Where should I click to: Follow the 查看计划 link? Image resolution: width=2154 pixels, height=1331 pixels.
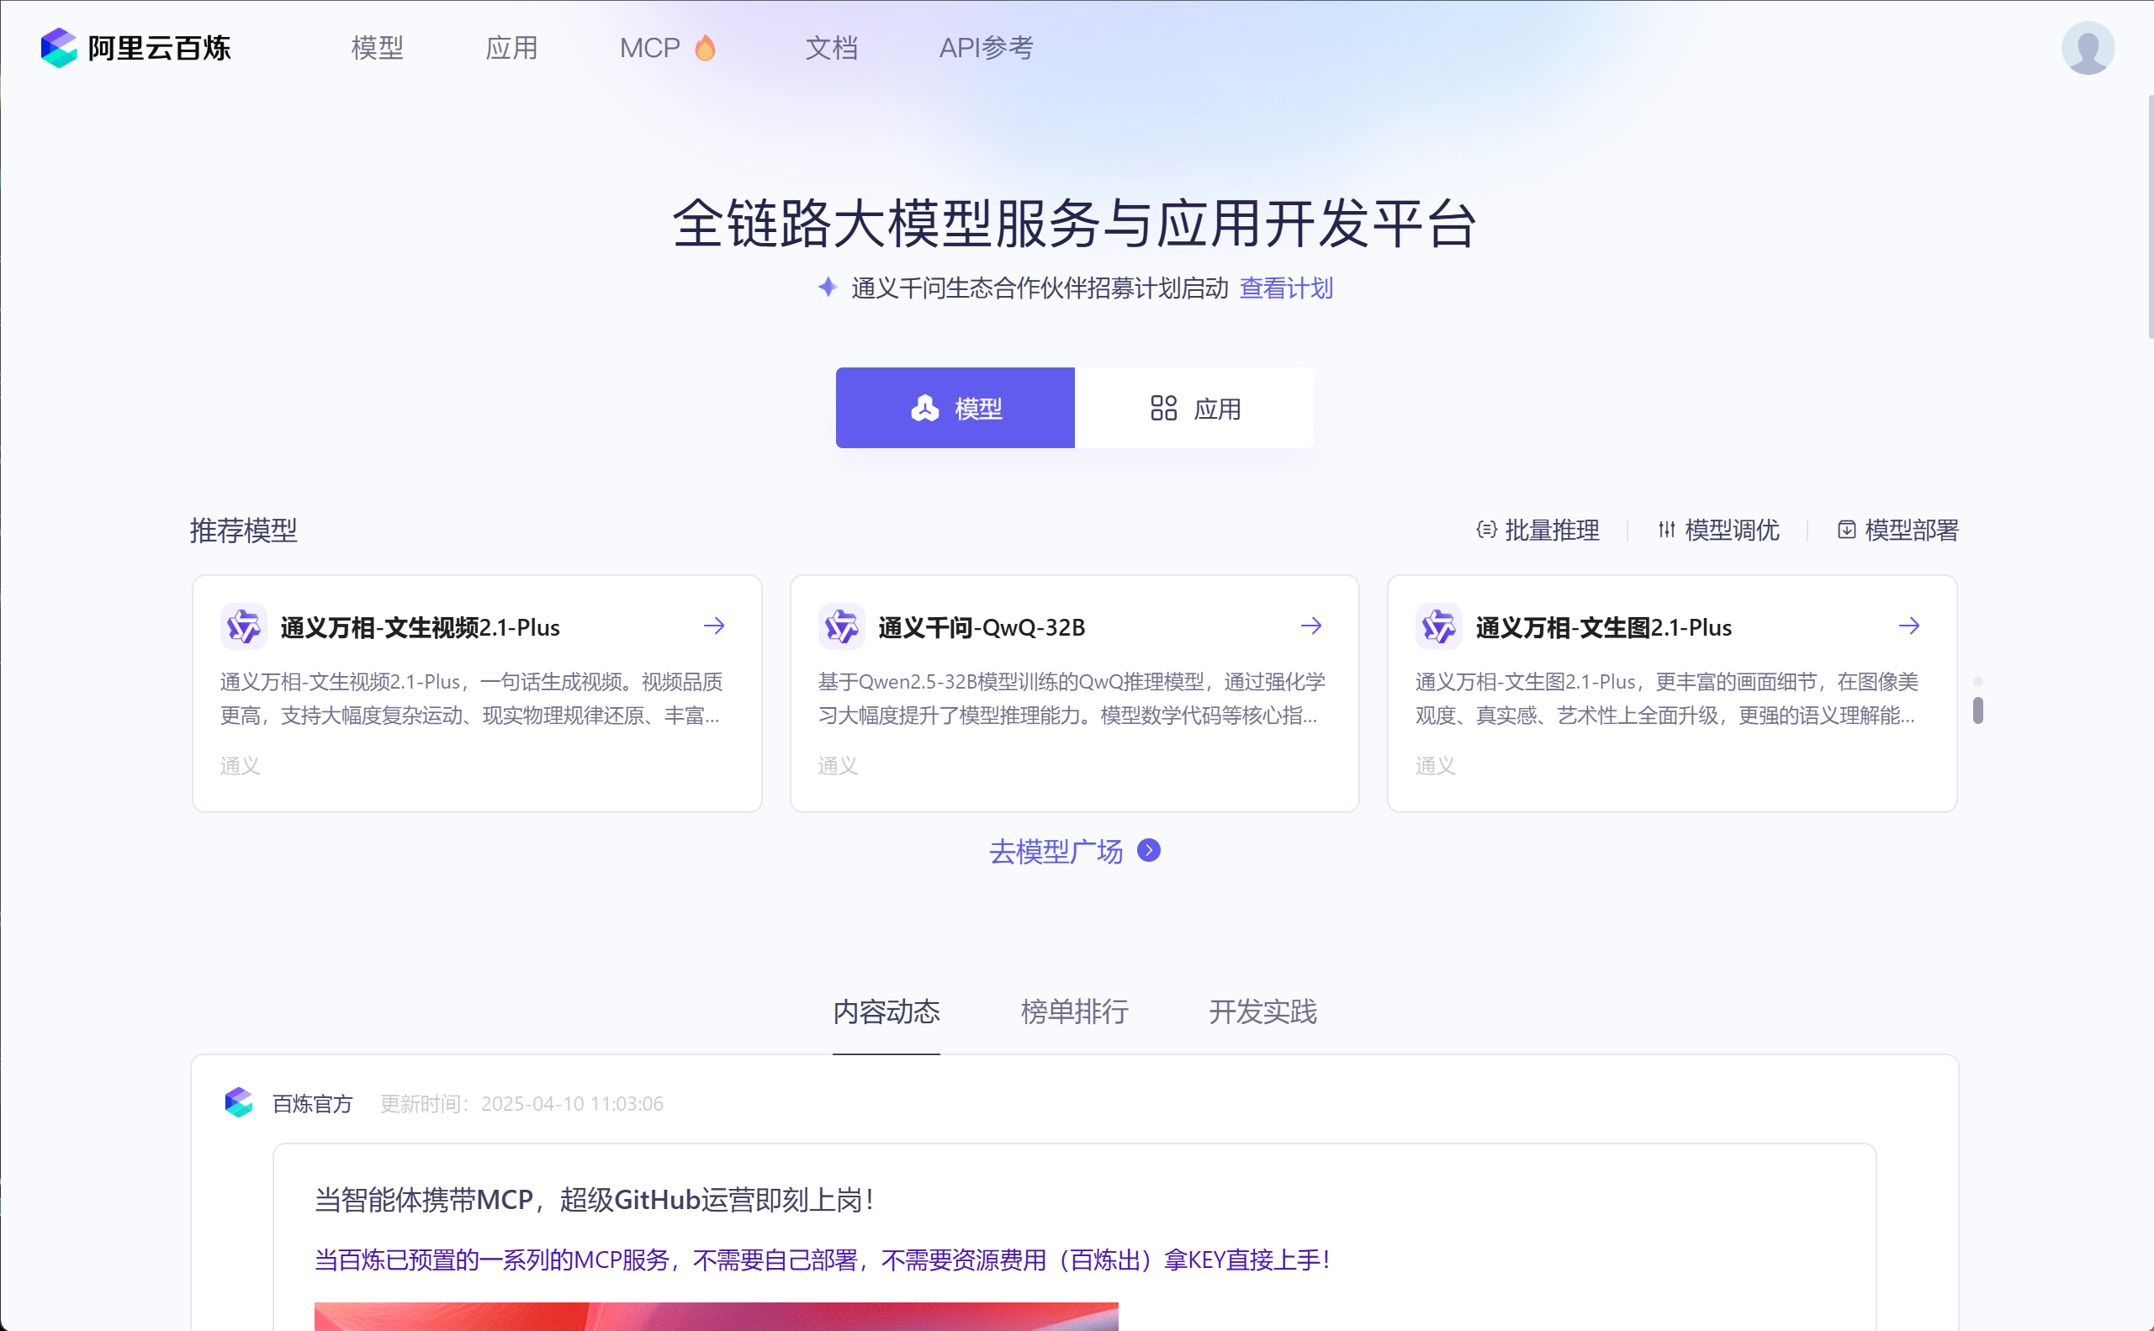(x=1286, y=288)
